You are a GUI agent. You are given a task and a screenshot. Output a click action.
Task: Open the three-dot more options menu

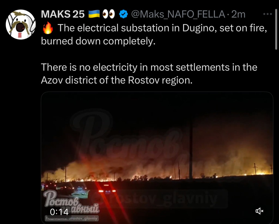tap(268, 14)
